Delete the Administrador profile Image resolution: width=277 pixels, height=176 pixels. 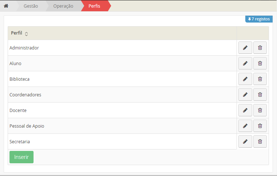pos(260,48)
